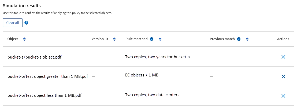Open help icon beside Clear all
Screen dimensions: 297x108
[x=26, y=23]
